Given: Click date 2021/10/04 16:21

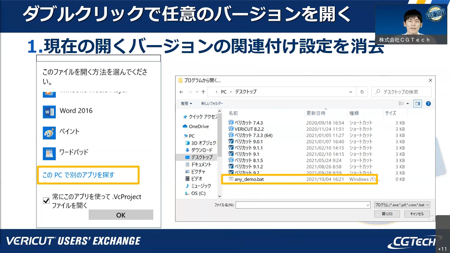Looking at the screenshot, I should [325, 179].
